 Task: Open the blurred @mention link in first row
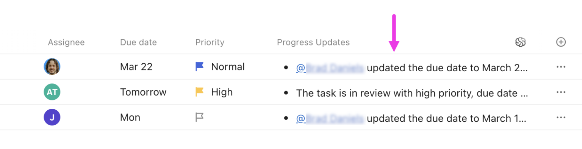point(330,68)
